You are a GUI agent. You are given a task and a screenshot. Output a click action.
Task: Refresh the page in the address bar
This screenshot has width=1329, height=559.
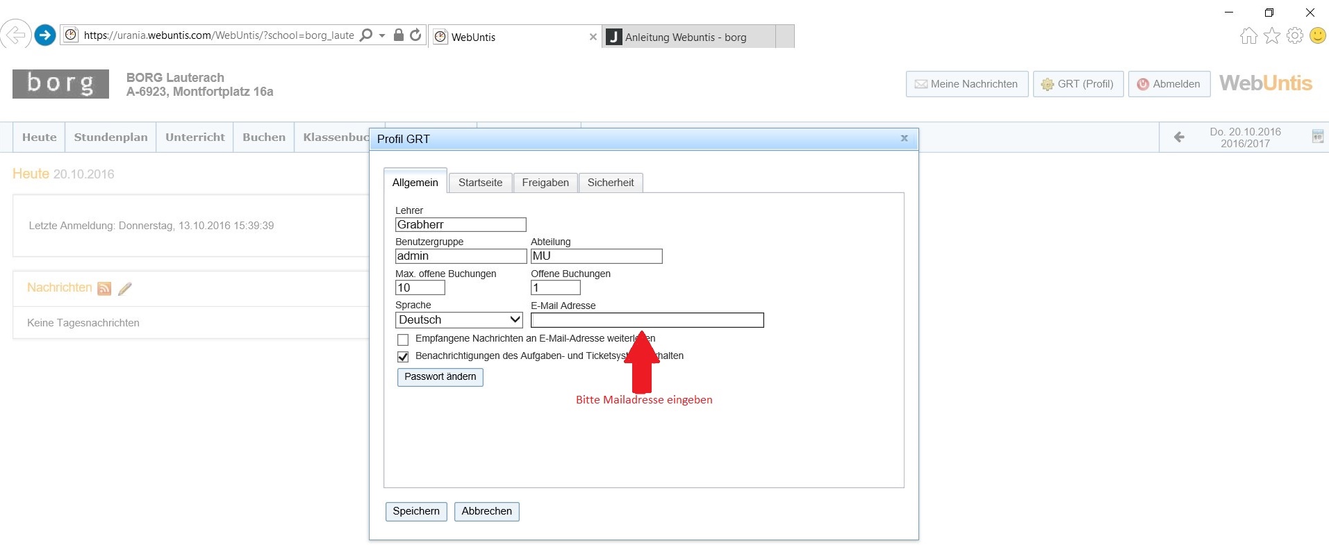click(415, 35)
